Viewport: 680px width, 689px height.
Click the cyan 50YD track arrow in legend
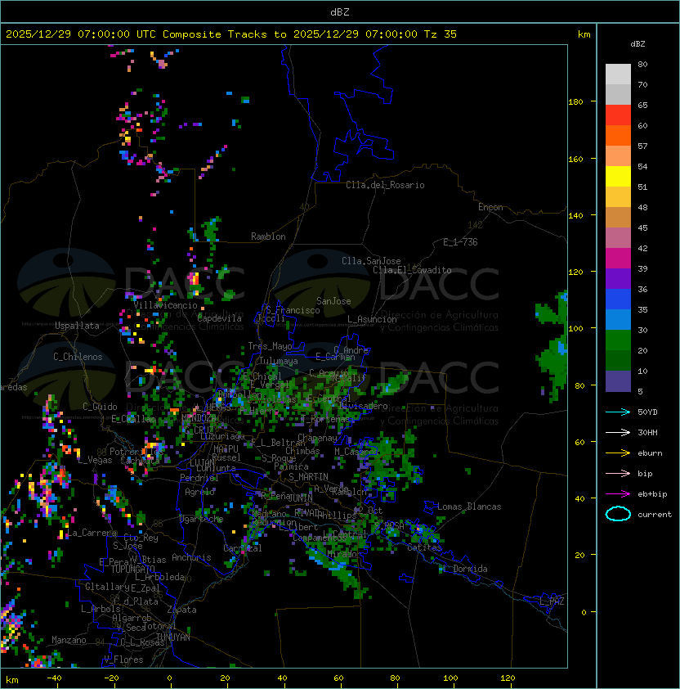(618, 412)
